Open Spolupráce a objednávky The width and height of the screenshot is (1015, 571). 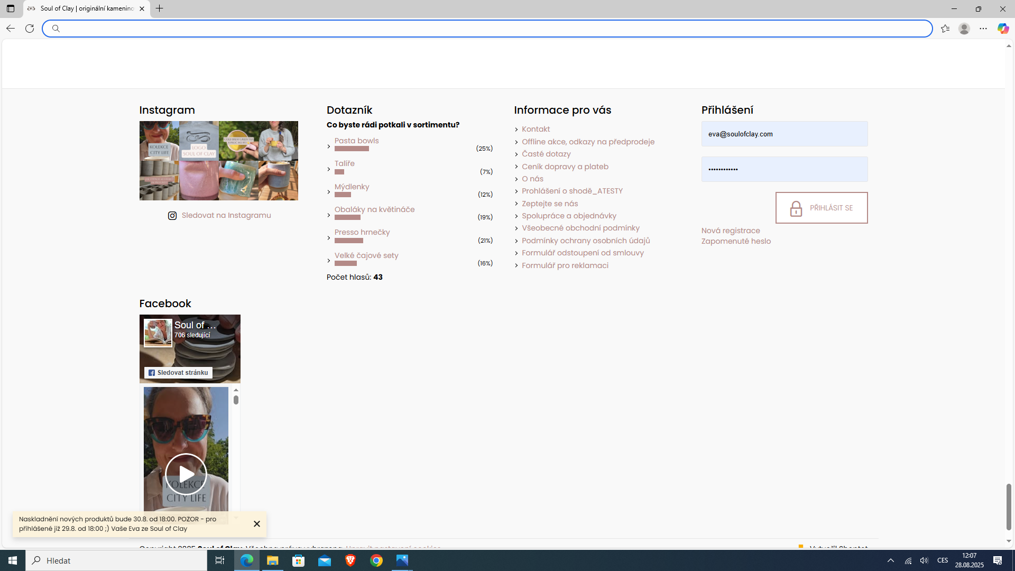coord(569,216)
